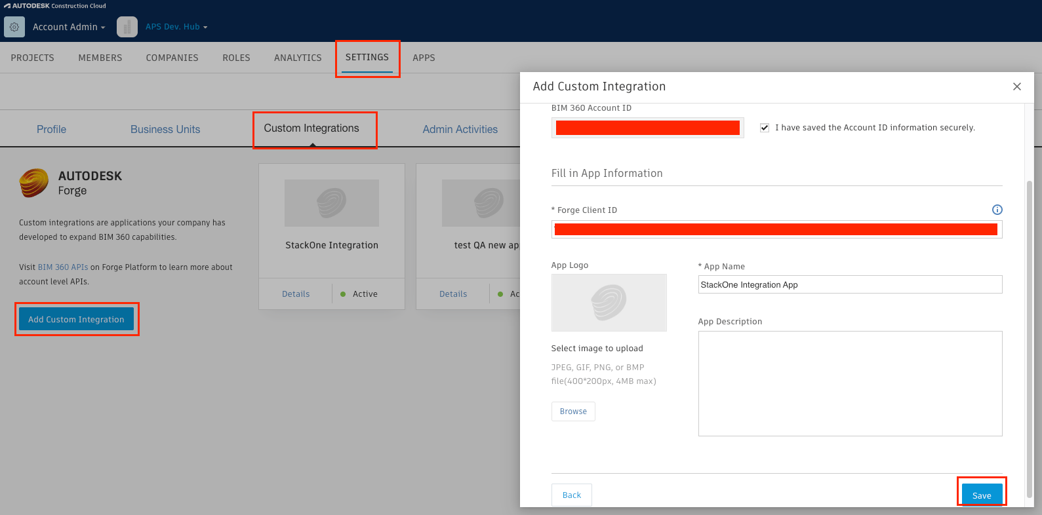Click Save in the integration dialog
The width and height of the screenshot is (1042, 515).
point(982,495)
